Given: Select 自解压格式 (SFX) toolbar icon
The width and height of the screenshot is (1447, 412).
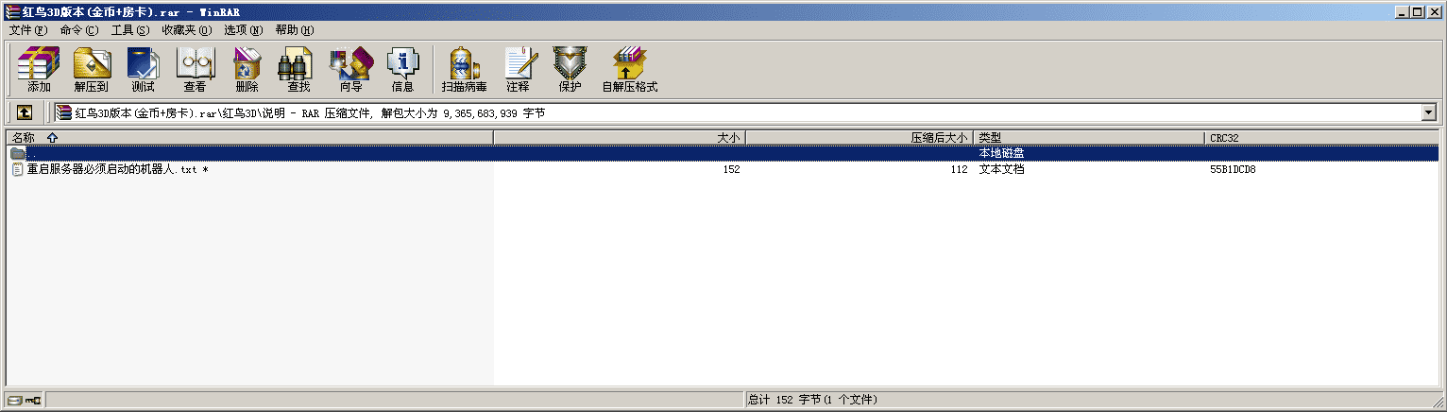Looking at the screenshot, I should pos(629,69).
